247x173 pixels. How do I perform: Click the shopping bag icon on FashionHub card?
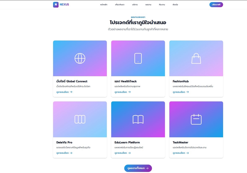coord(196,58)
